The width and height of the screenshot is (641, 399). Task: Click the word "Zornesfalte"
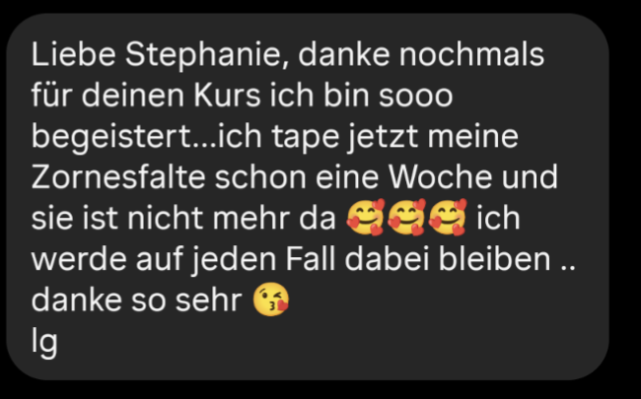click(x=118, y=176)
